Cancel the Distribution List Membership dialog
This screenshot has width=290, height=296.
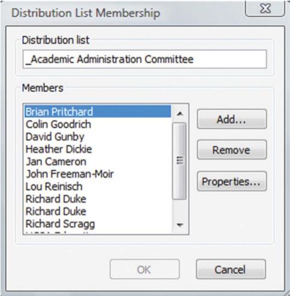point(231,269)
